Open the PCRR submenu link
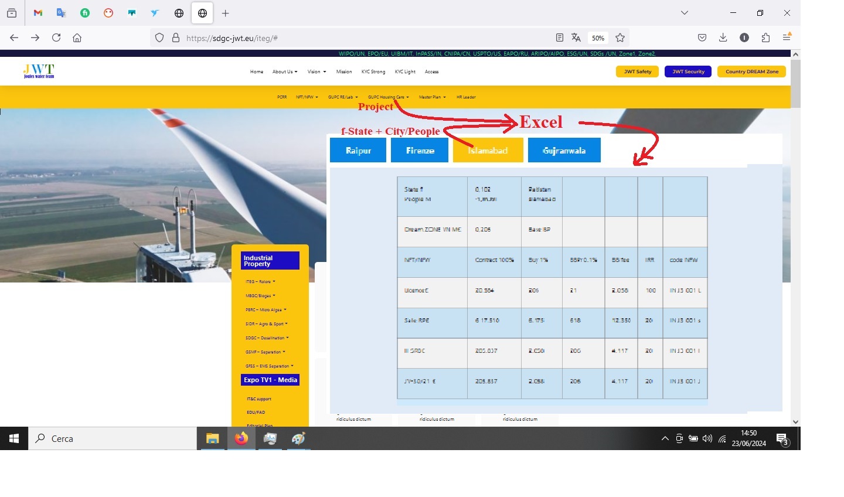 pos(282,97)
